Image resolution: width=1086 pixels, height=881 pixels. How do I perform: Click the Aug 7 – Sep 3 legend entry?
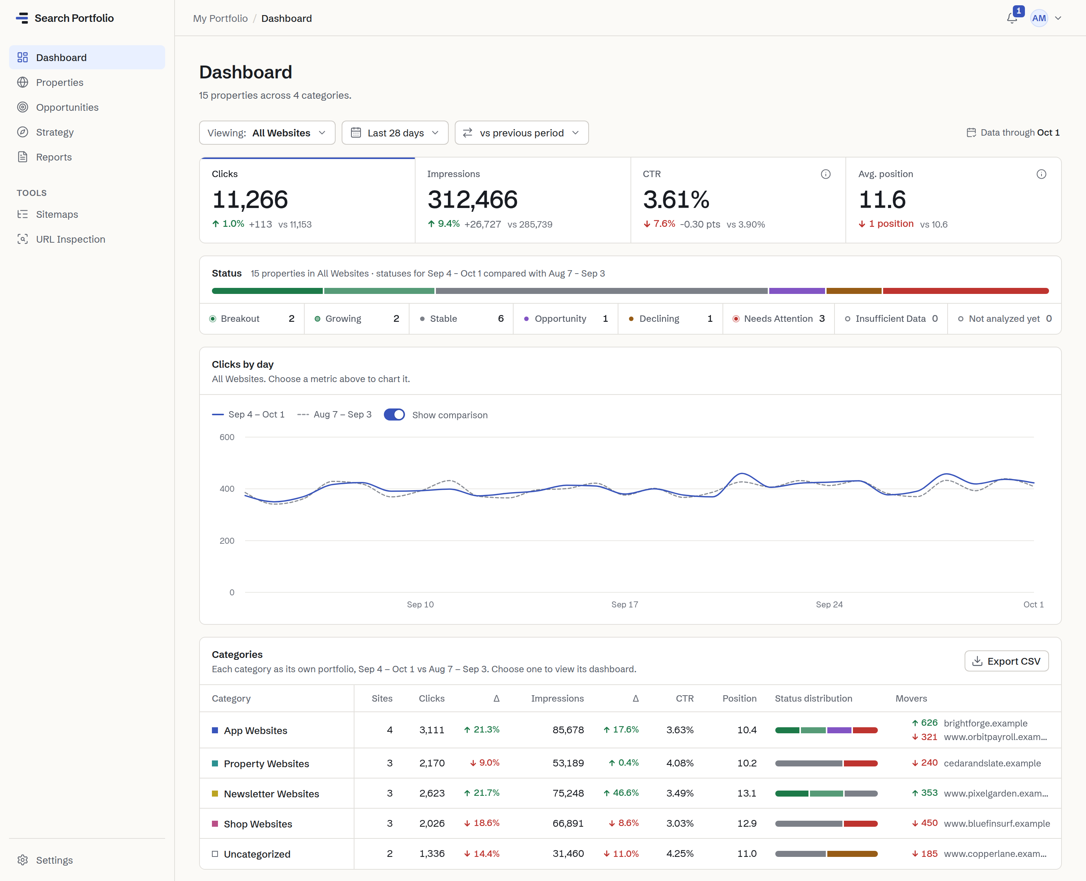pos(334,414)
